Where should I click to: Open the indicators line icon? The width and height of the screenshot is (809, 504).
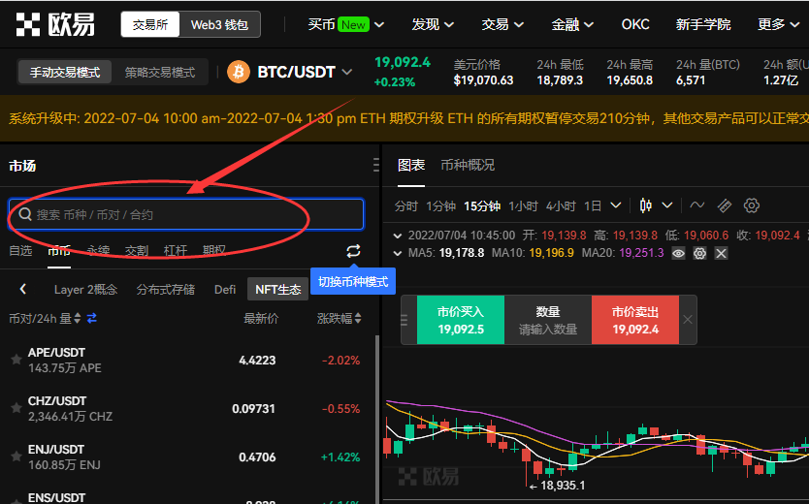click(697, 205)
